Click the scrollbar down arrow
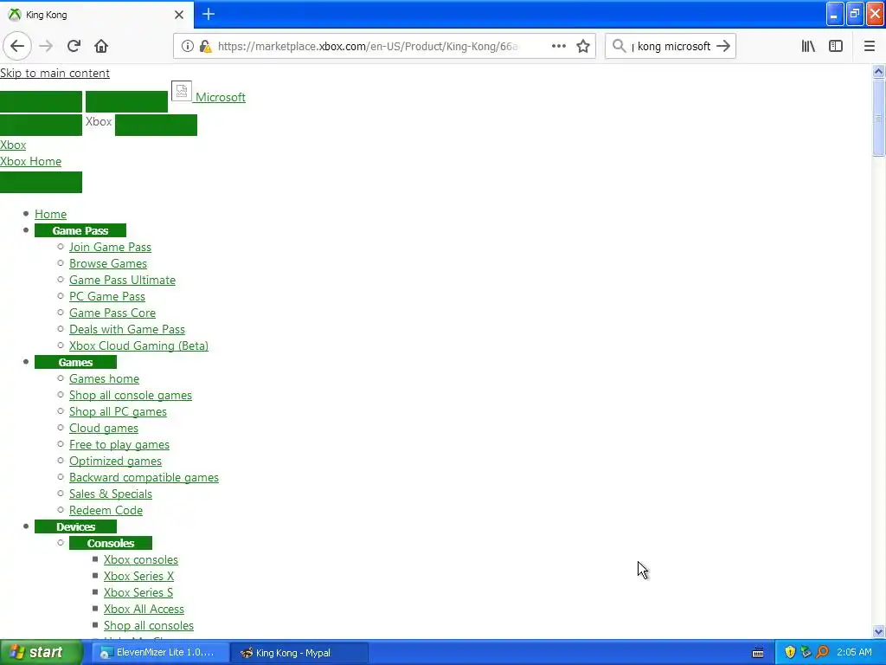Viewport: 886px width, 665px height. [878, 631]
